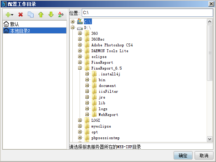Viewport: 216px width, 162px height.
Task: Collapse the FineReport_6.5 folder
Action: [80, 68]
